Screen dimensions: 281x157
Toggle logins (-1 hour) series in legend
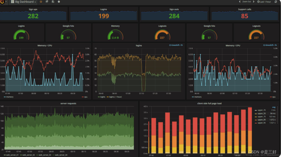pos(114,97)
